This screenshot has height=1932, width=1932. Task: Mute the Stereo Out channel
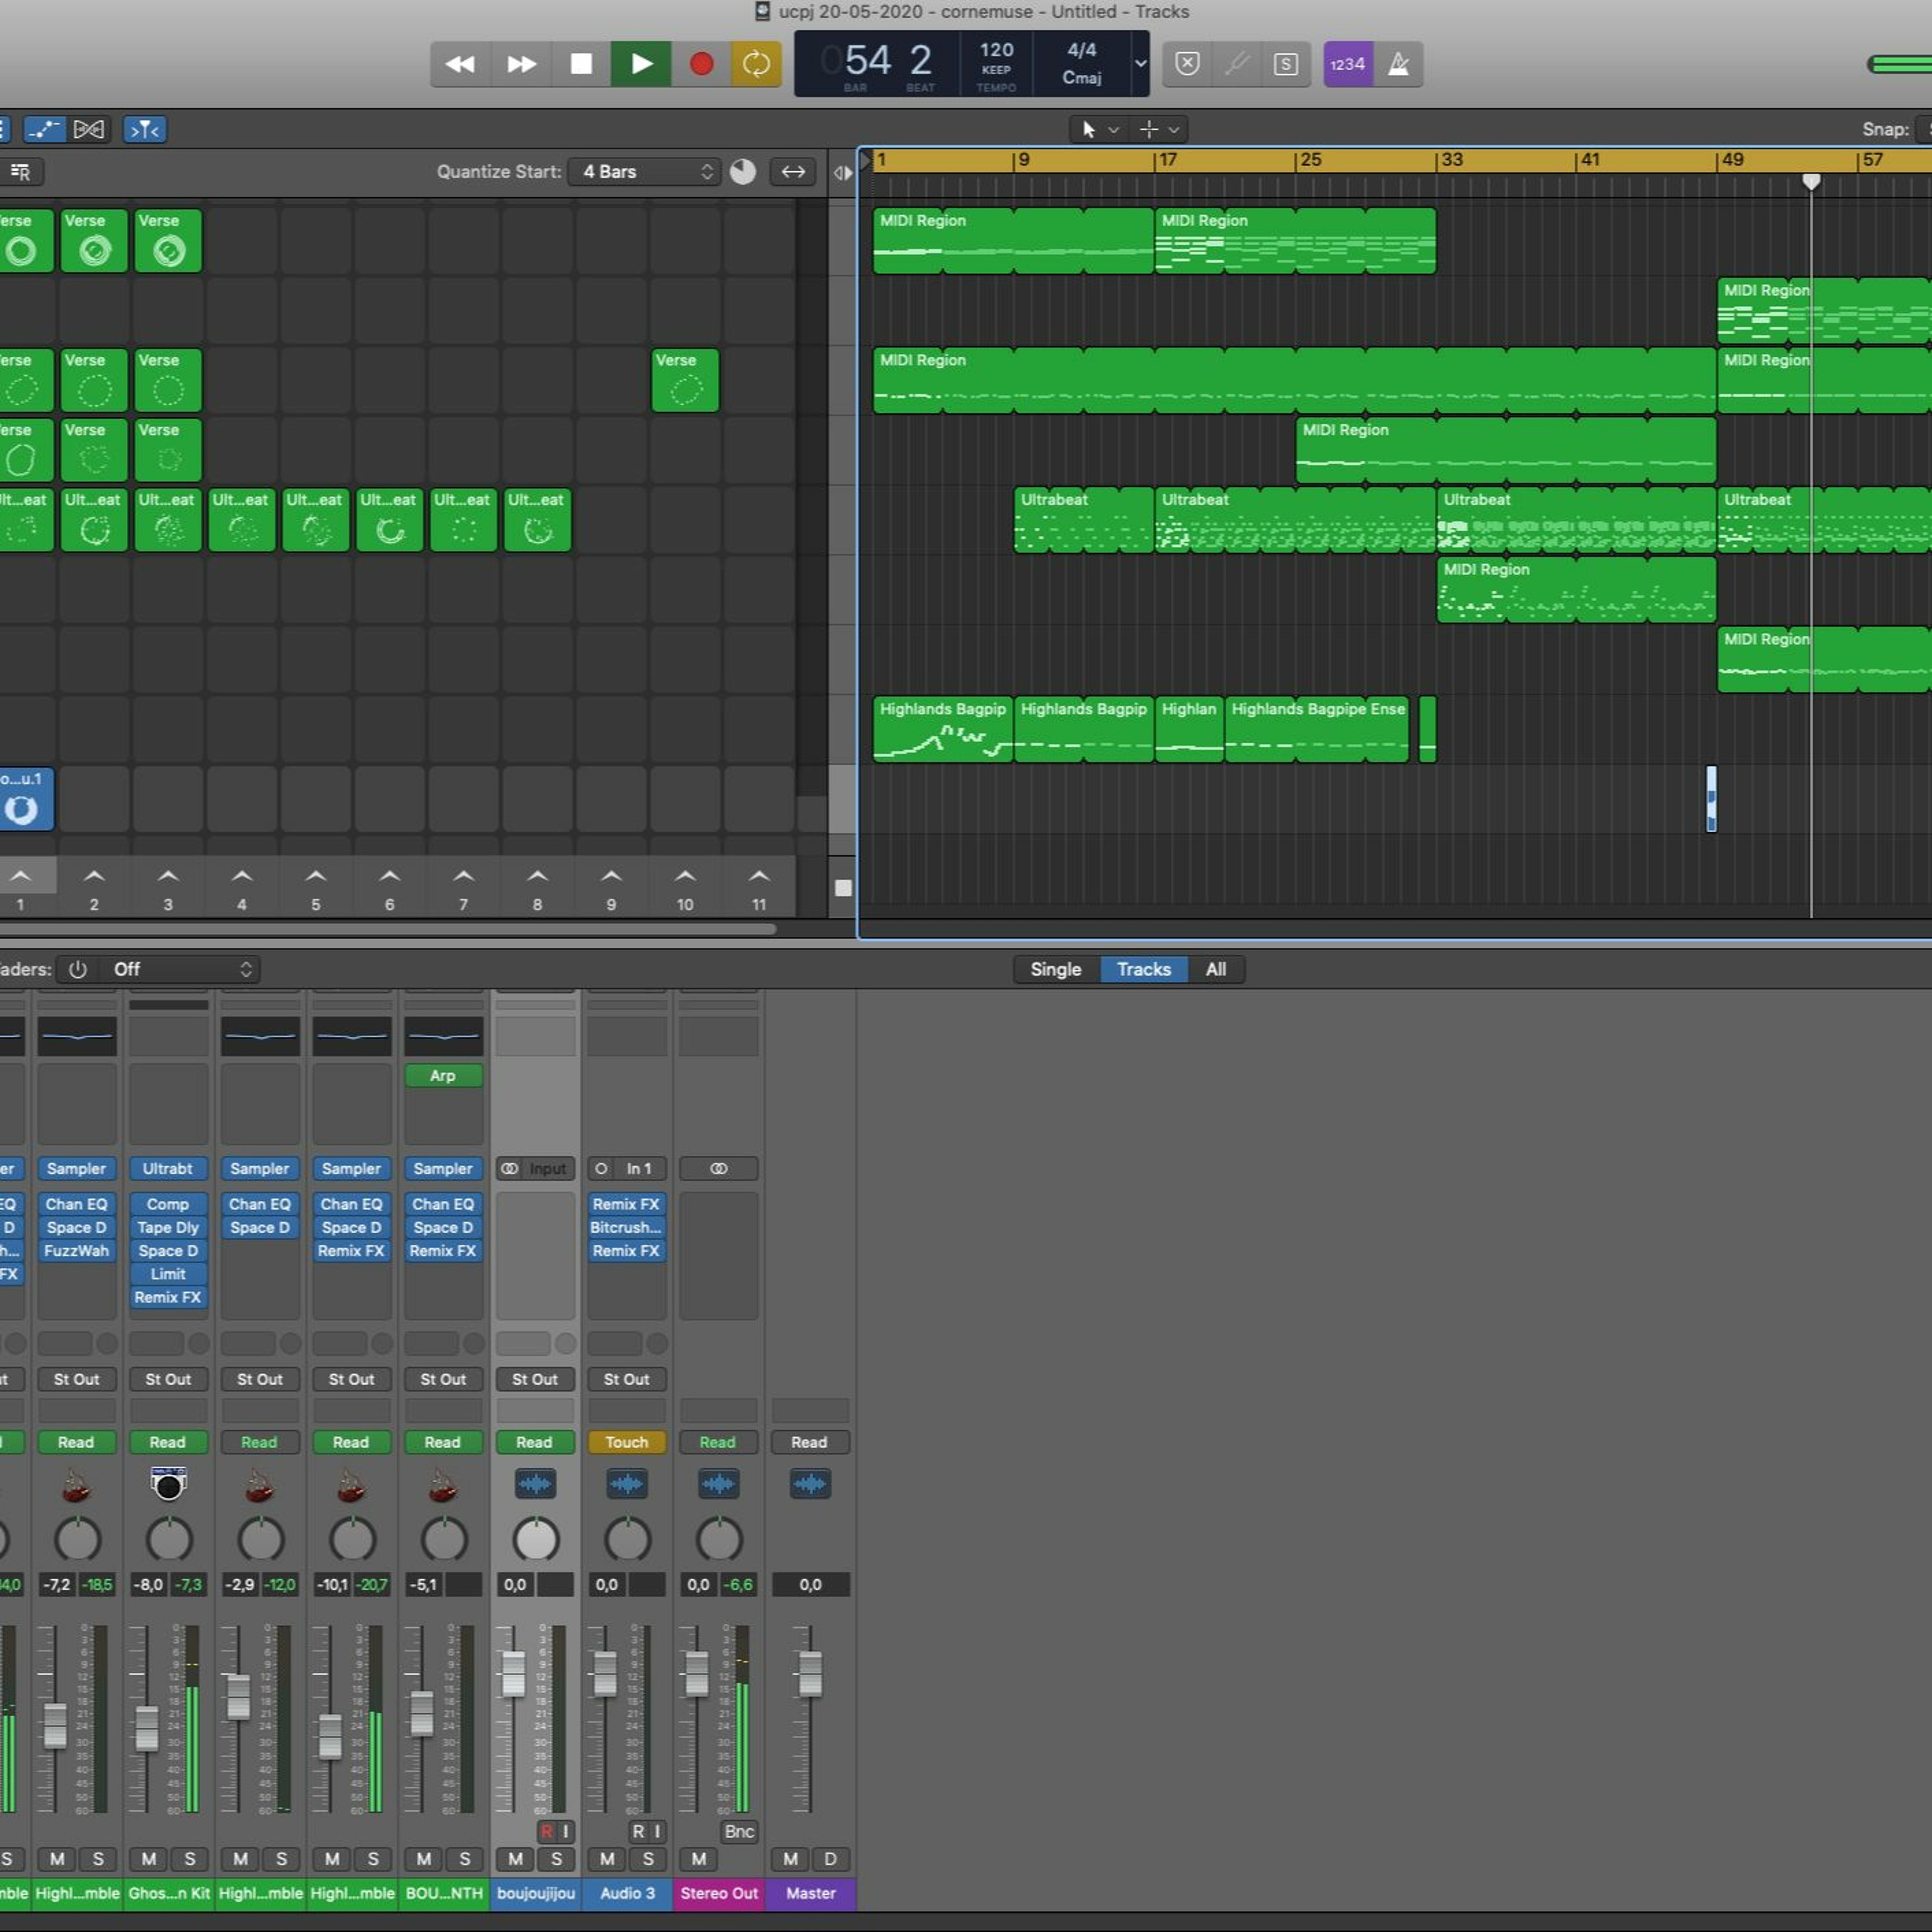pyautogui.click(x=699, y=1859)
